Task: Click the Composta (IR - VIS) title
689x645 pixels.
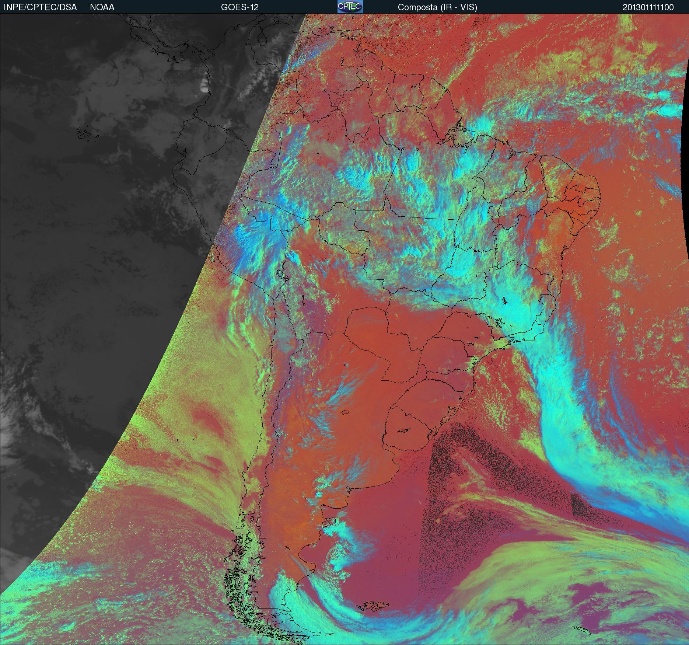Action: 437,7
